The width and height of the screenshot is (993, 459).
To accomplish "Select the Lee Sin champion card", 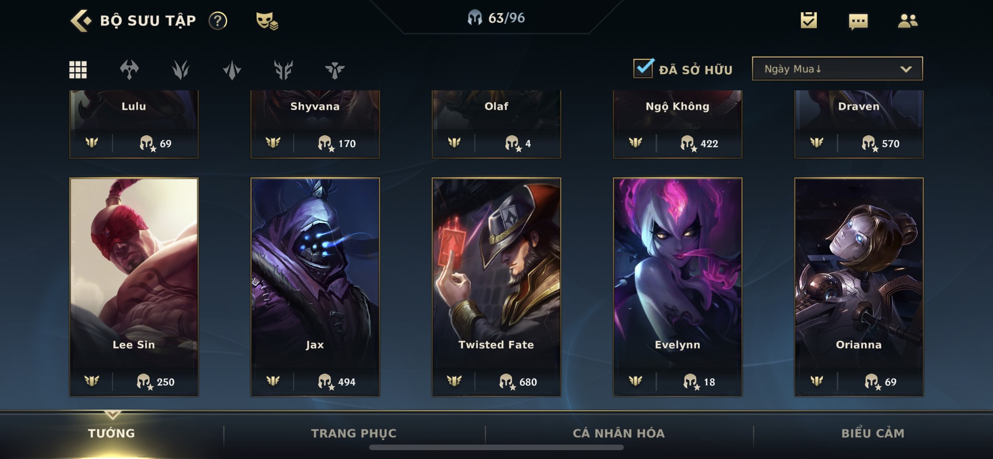I will point(134,287).
